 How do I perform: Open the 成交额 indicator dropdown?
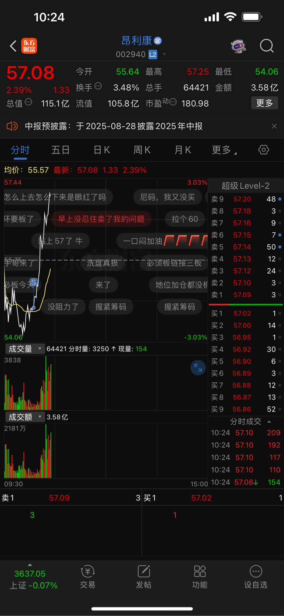point(25,417)
